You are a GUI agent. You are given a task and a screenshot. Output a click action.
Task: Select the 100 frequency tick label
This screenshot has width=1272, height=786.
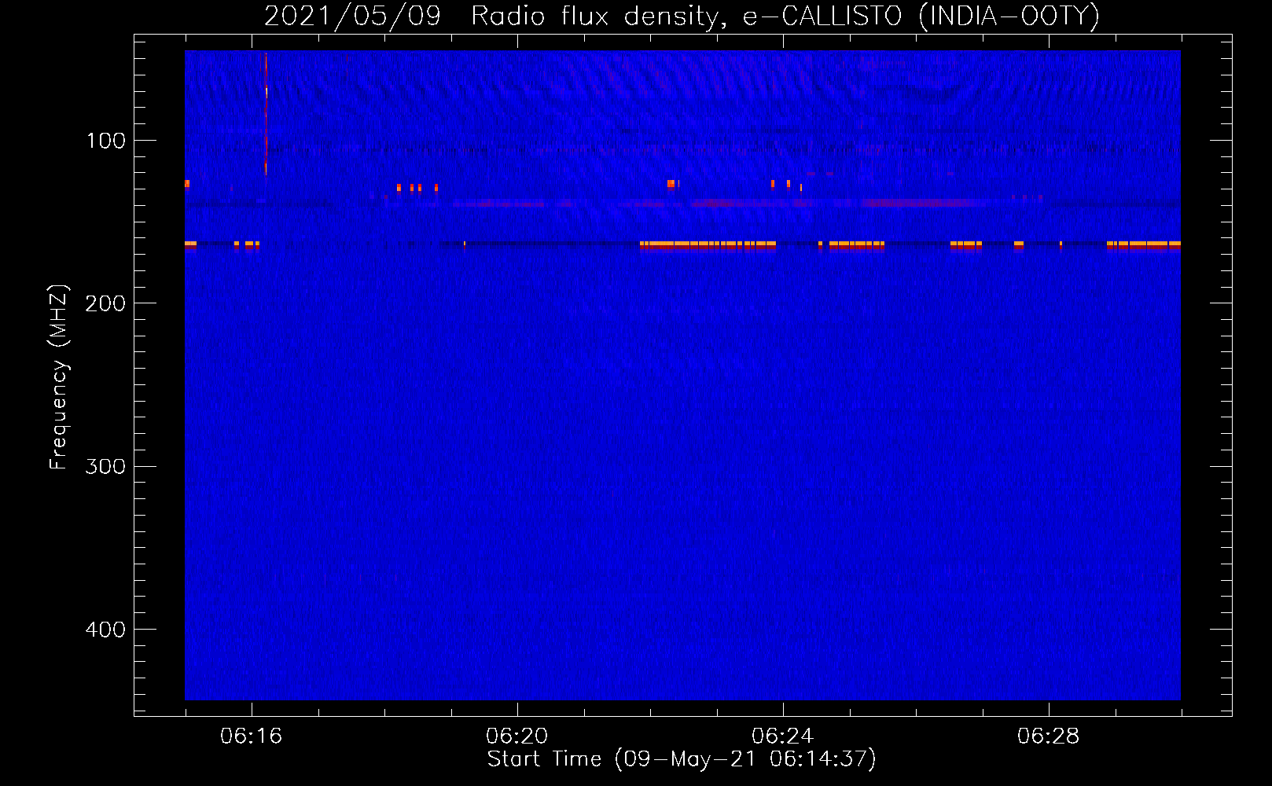point(106,141)
